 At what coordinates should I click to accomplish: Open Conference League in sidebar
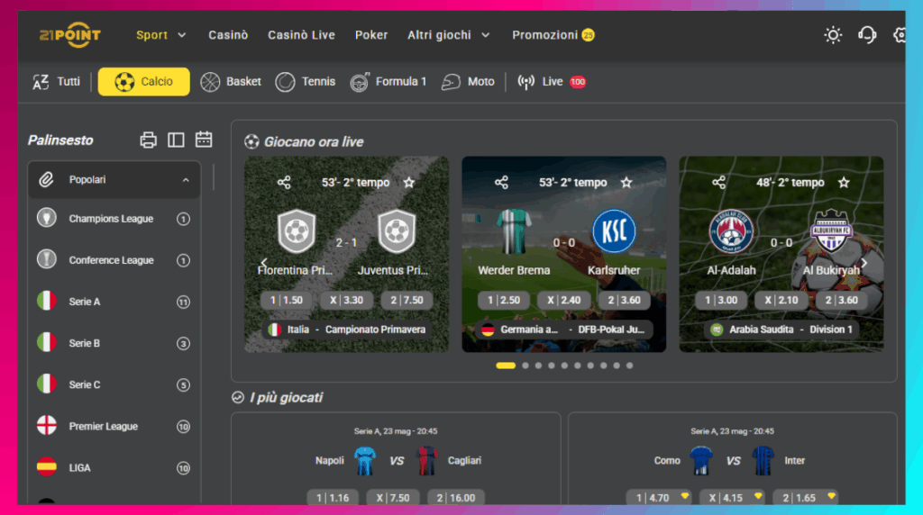point(114,260)
